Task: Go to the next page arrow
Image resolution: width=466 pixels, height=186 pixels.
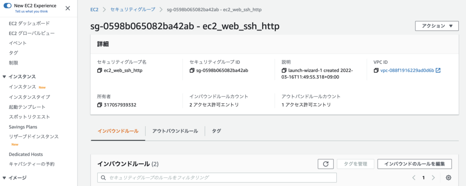Action: [433, 178]
